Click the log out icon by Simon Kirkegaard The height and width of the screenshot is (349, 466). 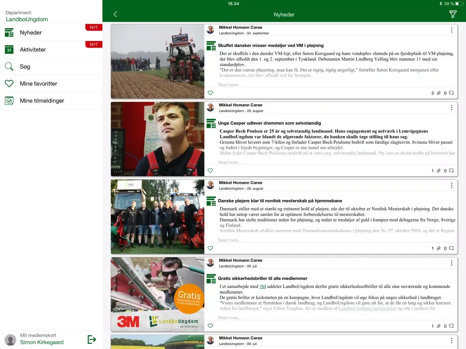(92, 339)
